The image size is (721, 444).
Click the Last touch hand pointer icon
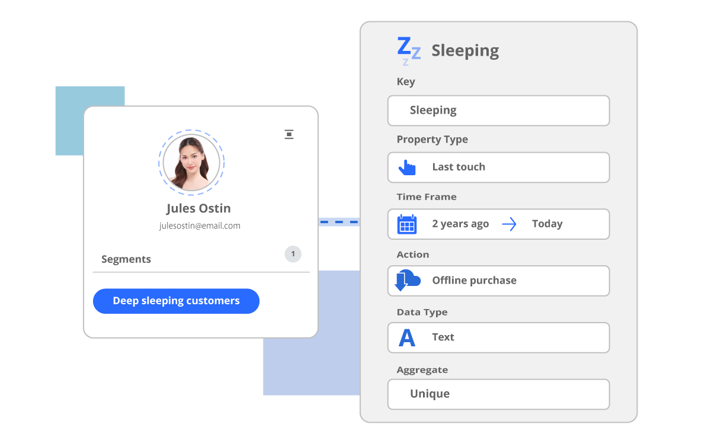point(407,168)
